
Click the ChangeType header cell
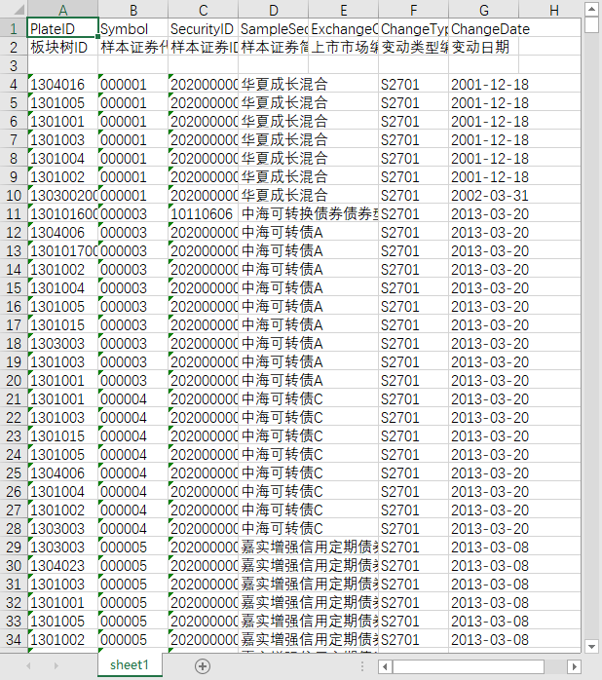414,28
